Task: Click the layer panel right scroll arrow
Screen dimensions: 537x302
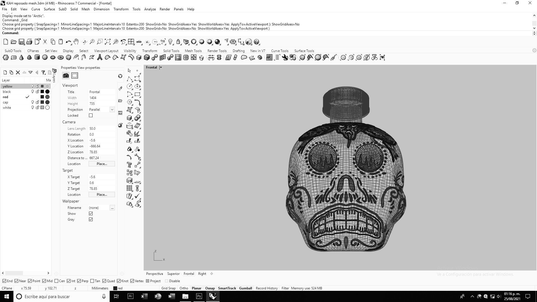Action: click(48, 273)
